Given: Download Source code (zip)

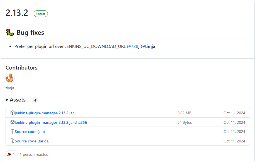Looking at the screenshot, I should [x=30, y=132].
